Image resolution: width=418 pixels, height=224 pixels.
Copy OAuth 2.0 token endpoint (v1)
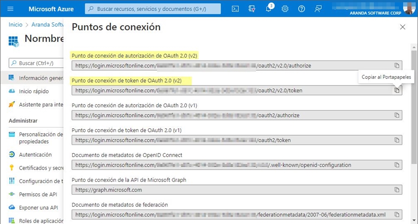pyautogui.click(x=397, y=140)
